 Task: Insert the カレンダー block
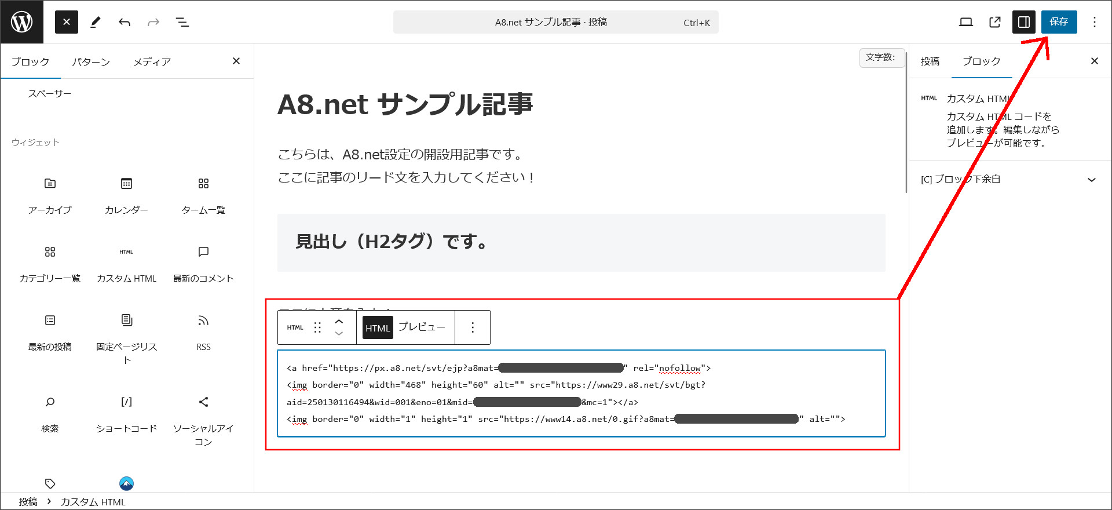point(126,196)
